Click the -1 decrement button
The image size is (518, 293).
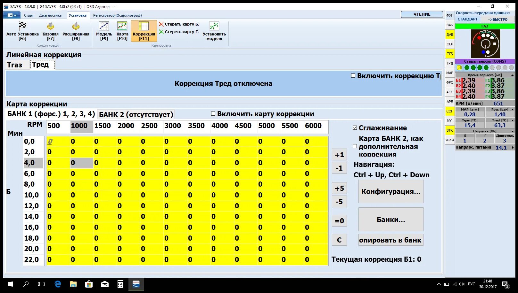click(339, 168)
